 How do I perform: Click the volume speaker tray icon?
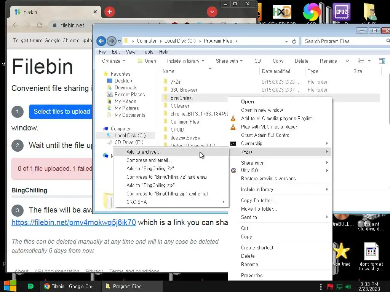348,287
